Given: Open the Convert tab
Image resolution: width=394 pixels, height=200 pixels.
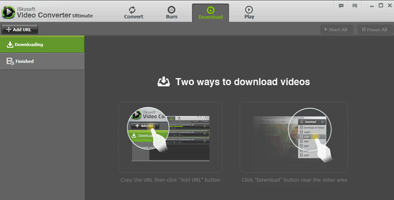Looking at the screenshot, I should pos(133,13).
